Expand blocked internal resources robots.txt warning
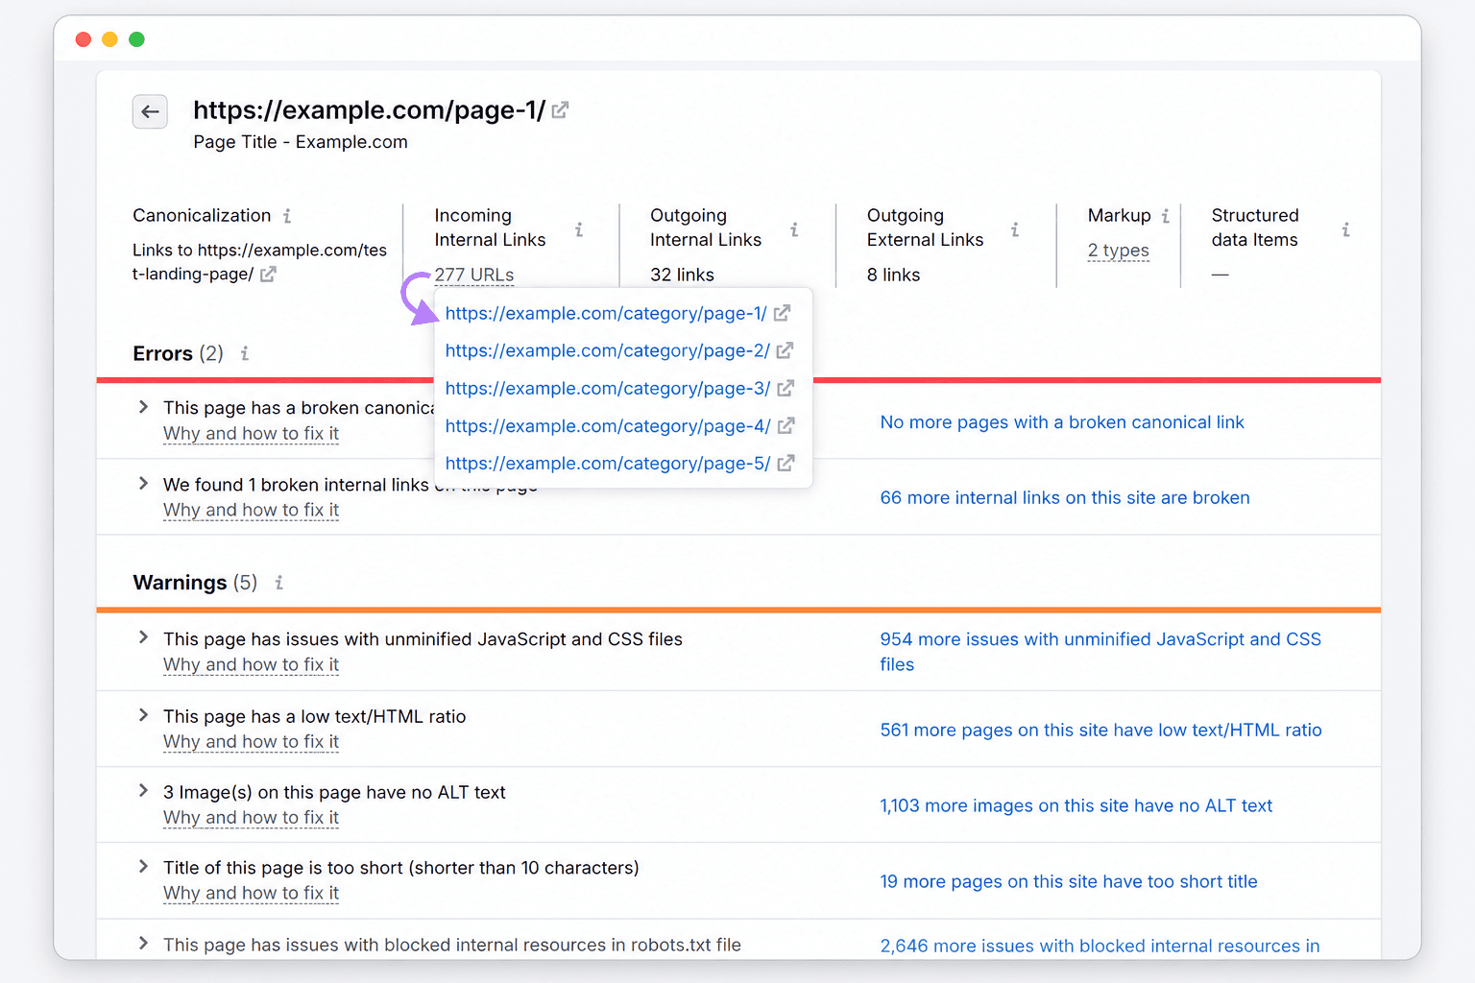The height and width of the screenshot is (983, 1475). coord(143,944)
